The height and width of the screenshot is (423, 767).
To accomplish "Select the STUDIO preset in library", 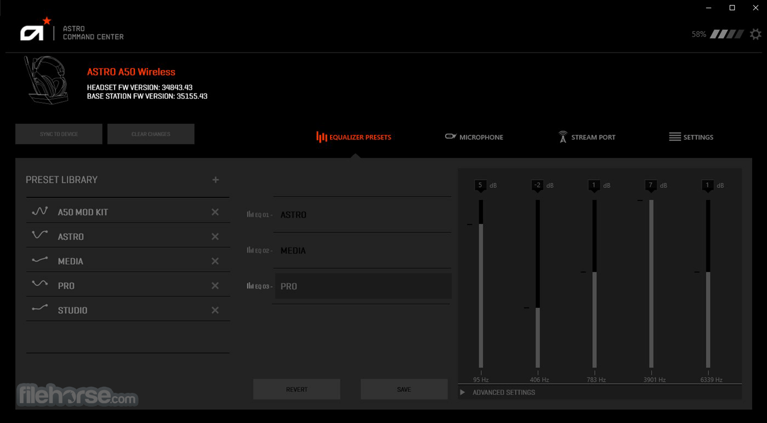I will click(128, 310).
